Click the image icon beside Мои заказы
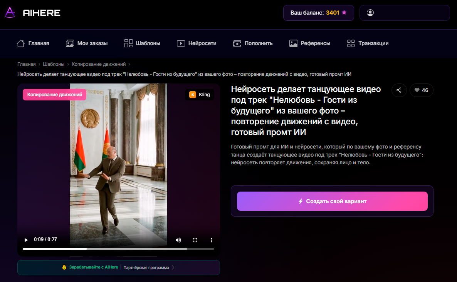 (x=70, y=43)
